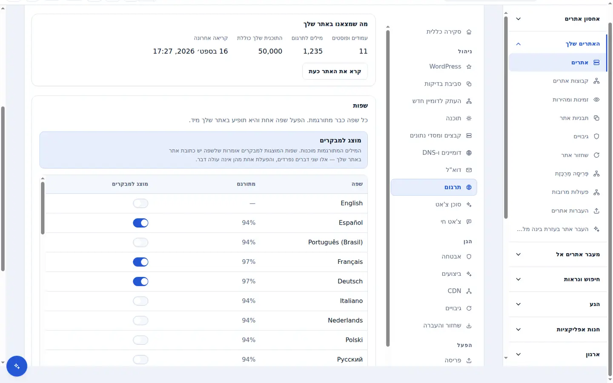The height and width of the screenshot is (383, 613).
Task: Expand the מעבר אתרים אל section
Action: coord(558,254)
